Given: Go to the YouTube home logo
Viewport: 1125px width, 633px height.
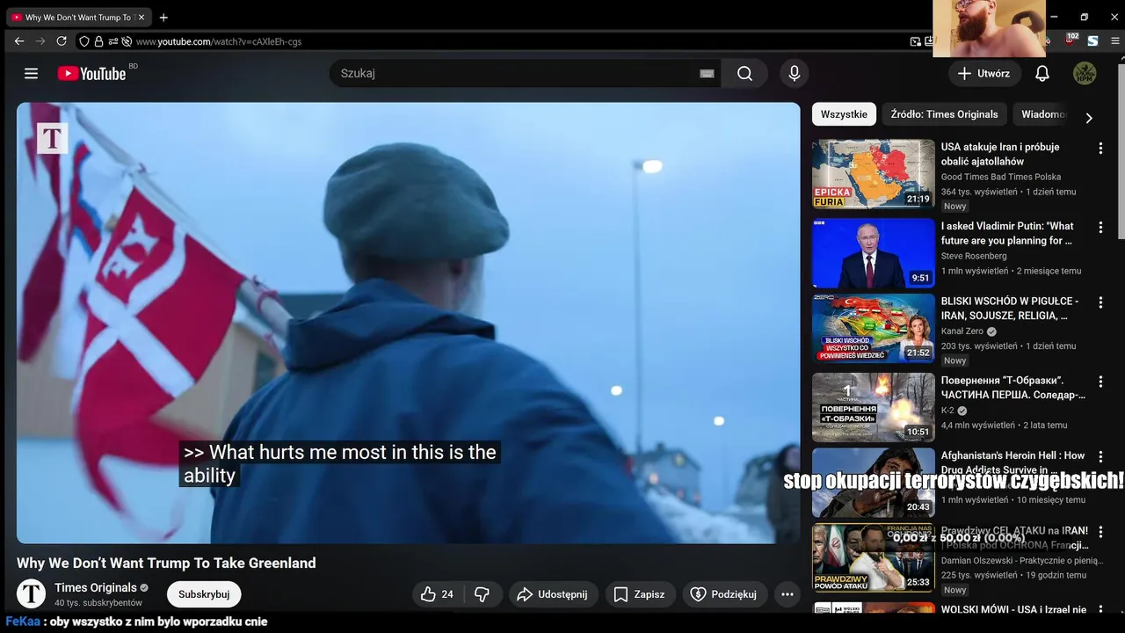Looking at the screenshot, I should pyautogui.click(x=92, y=74).
